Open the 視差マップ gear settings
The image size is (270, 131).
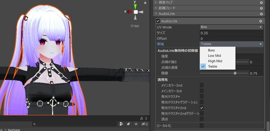261,3
